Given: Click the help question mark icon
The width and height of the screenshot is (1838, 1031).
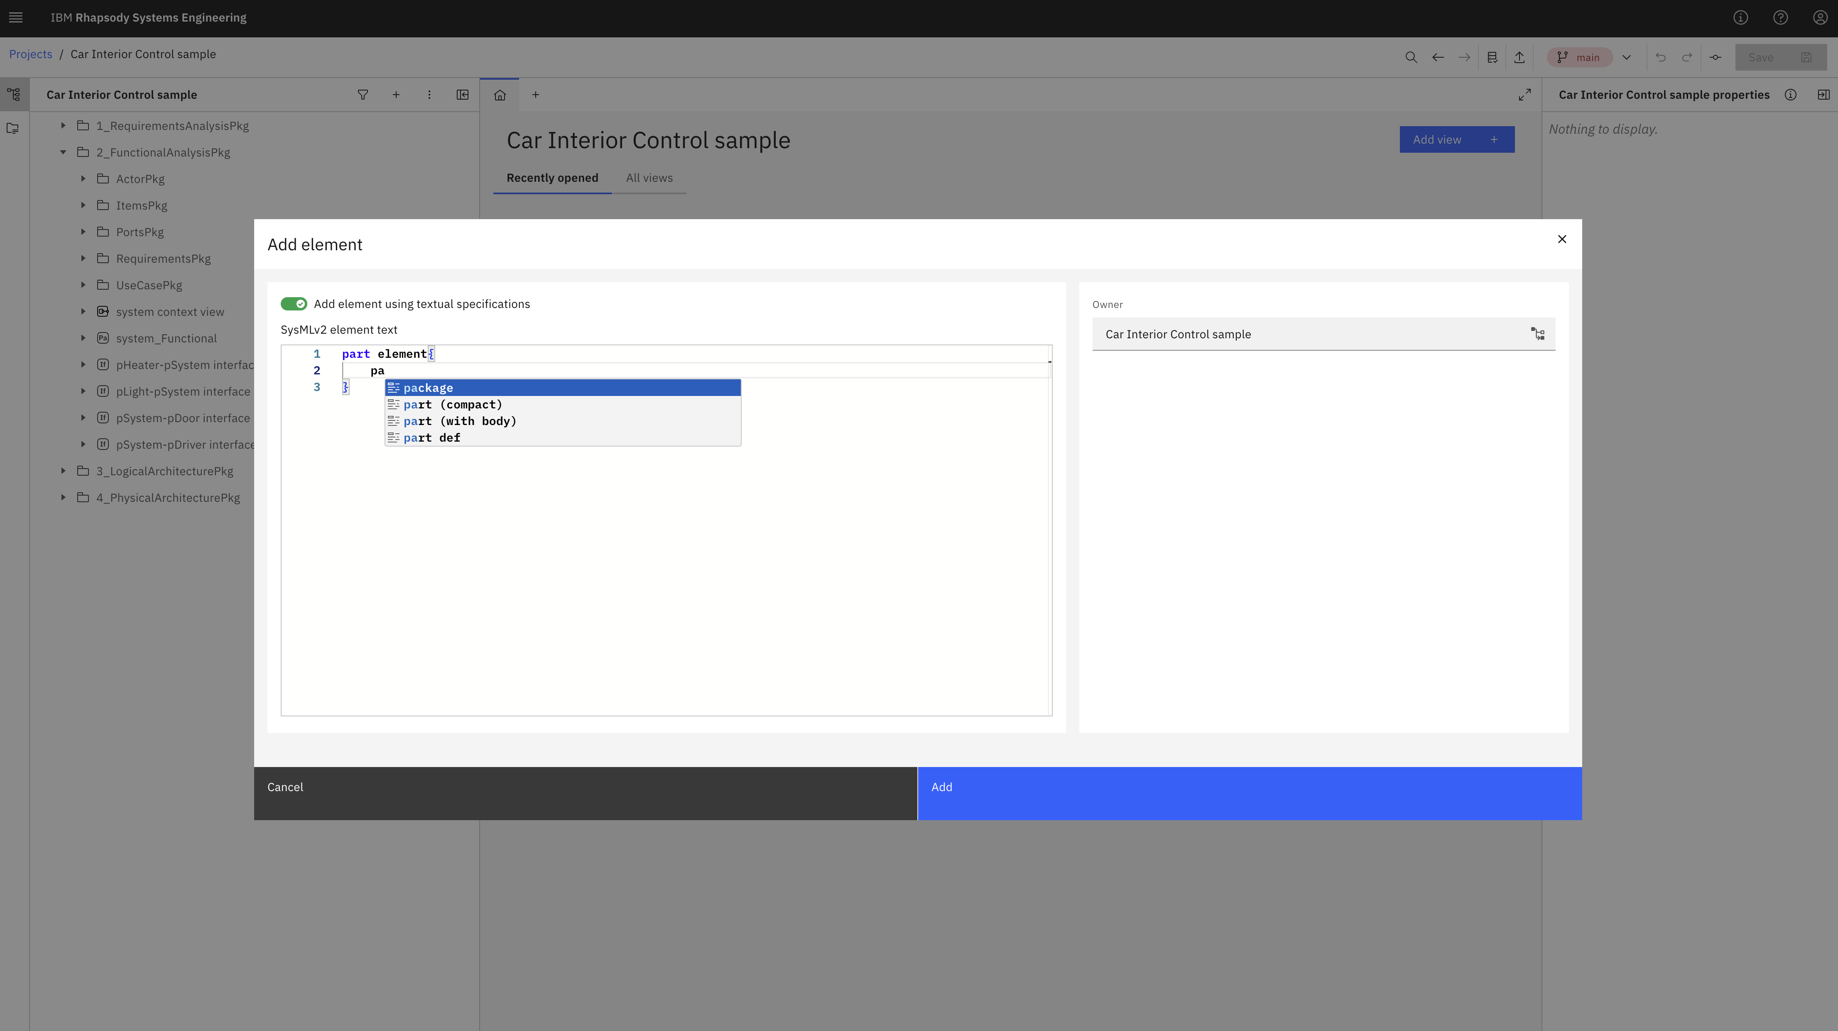Looking at the screenshot, I should coord(1780,18).
